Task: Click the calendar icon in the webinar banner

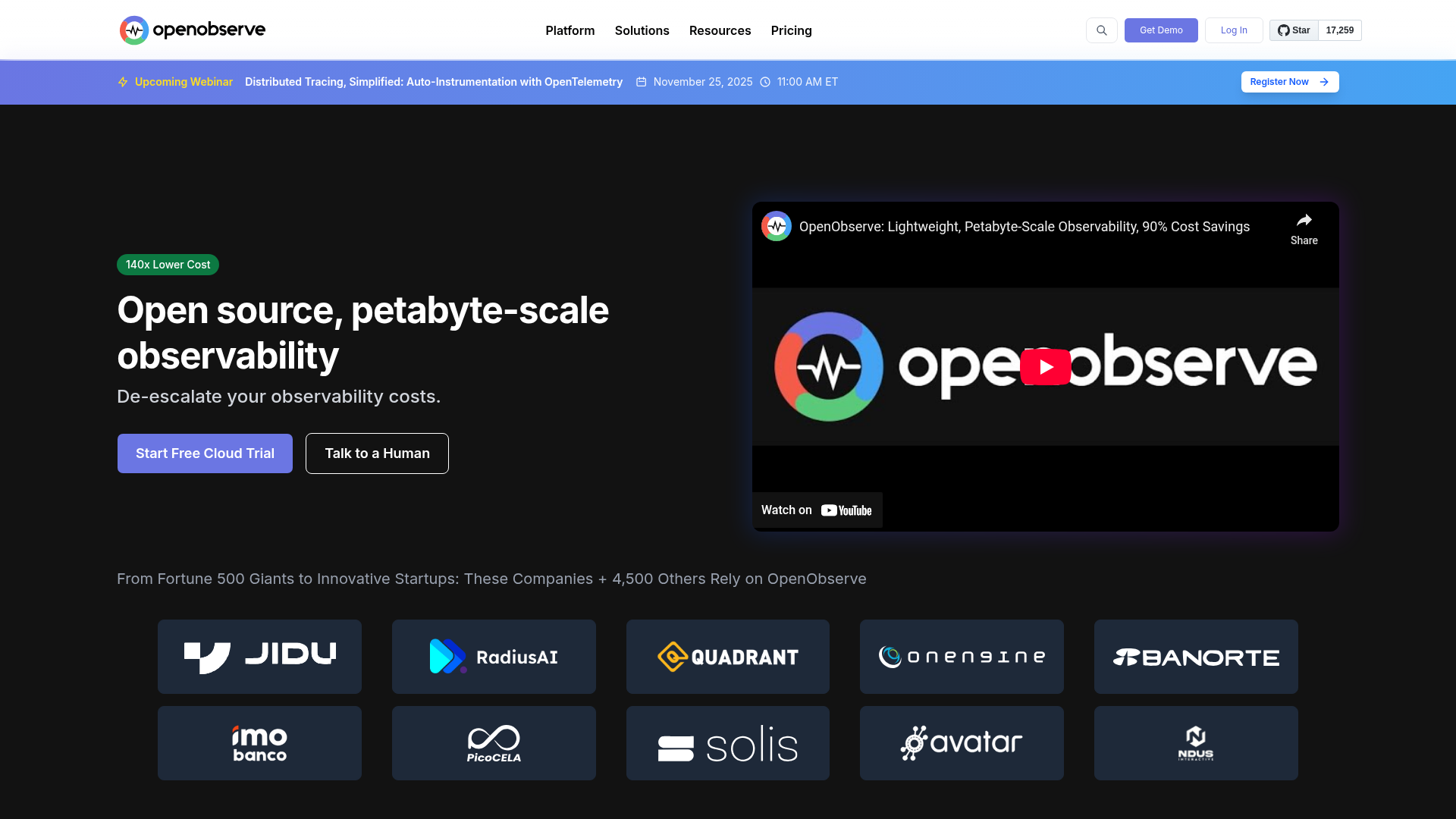Action: 641,82
